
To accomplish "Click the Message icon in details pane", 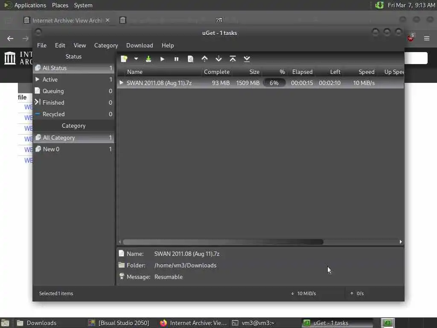I will [x=122, y=276].
